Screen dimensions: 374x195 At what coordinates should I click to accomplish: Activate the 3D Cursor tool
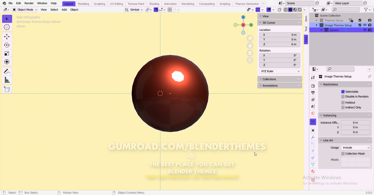[x=7, y=27]
